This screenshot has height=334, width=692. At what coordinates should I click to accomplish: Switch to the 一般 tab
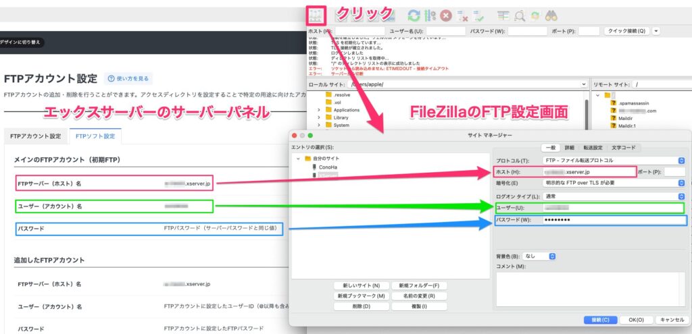point(551,148)
